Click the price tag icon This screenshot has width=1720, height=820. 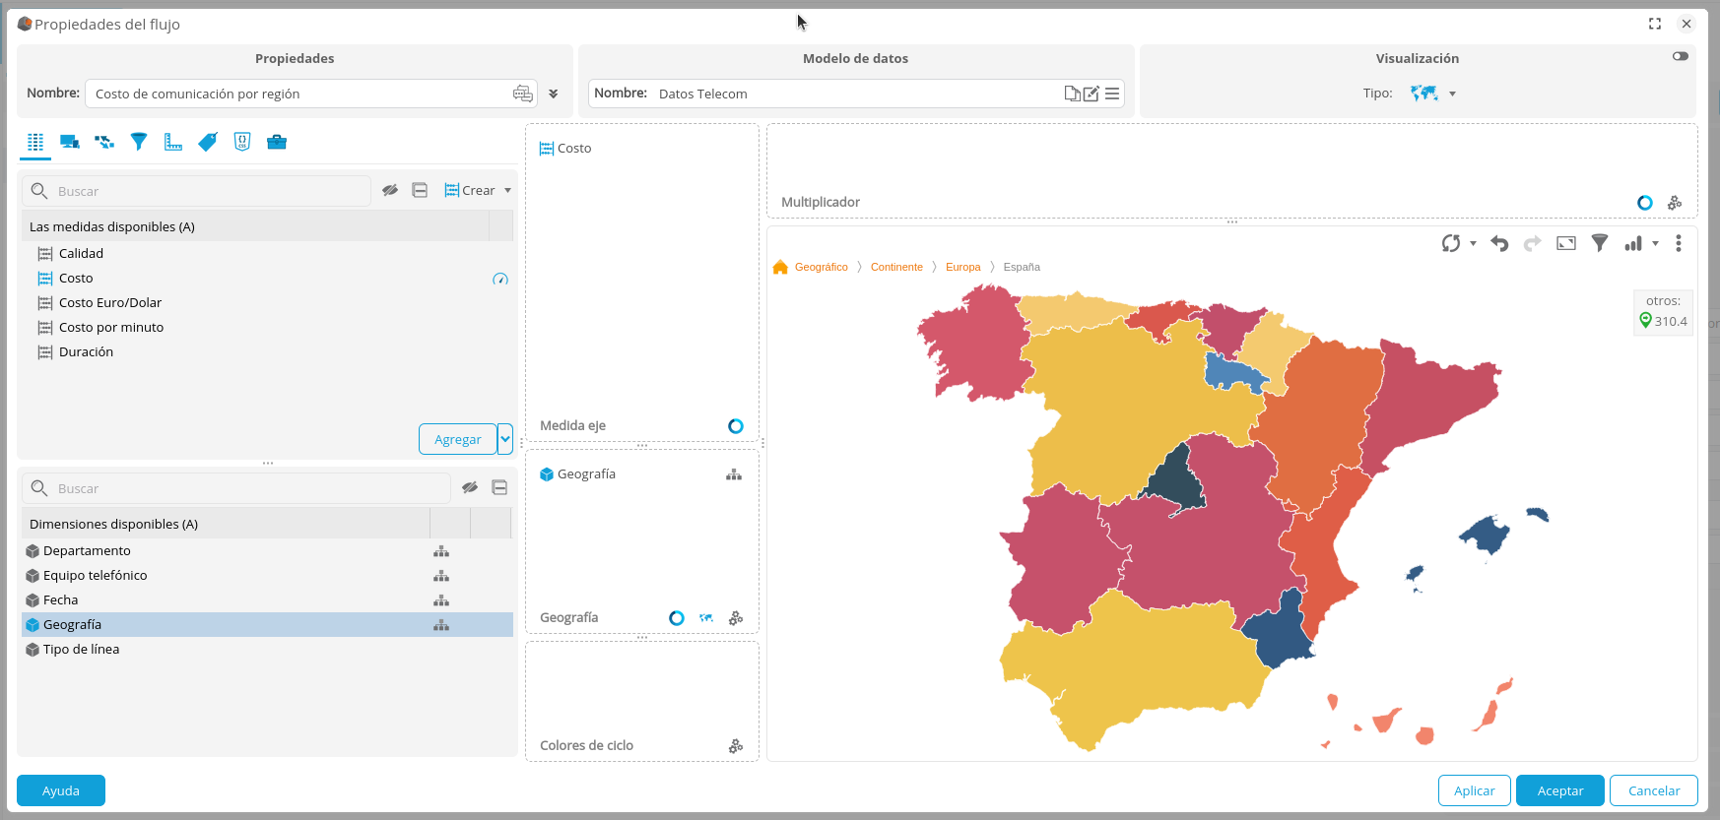pyautogui.click(x=208, y=142)
